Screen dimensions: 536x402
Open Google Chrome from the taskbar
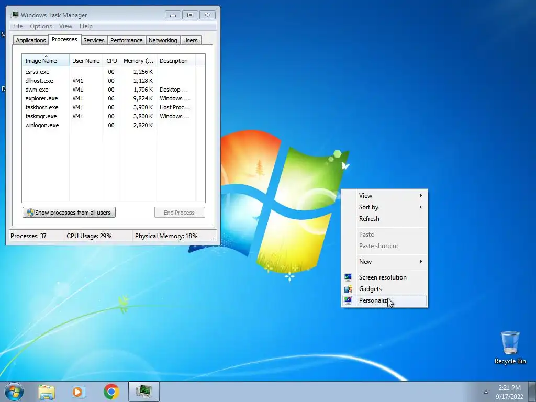pyautogui.click(x=111, y=392)
